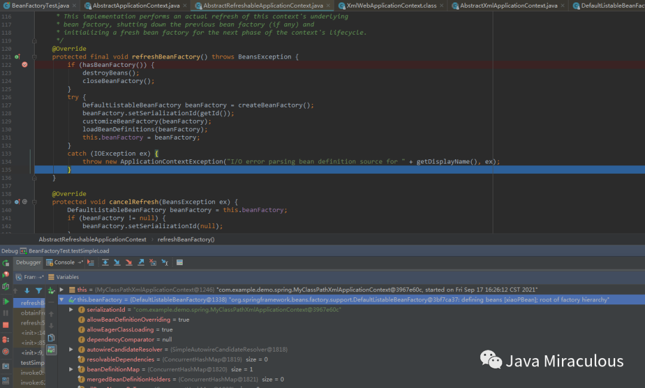This screenshot has height=388, width=645.
Task: Select the Debugger tab
Action: [29, 262]
